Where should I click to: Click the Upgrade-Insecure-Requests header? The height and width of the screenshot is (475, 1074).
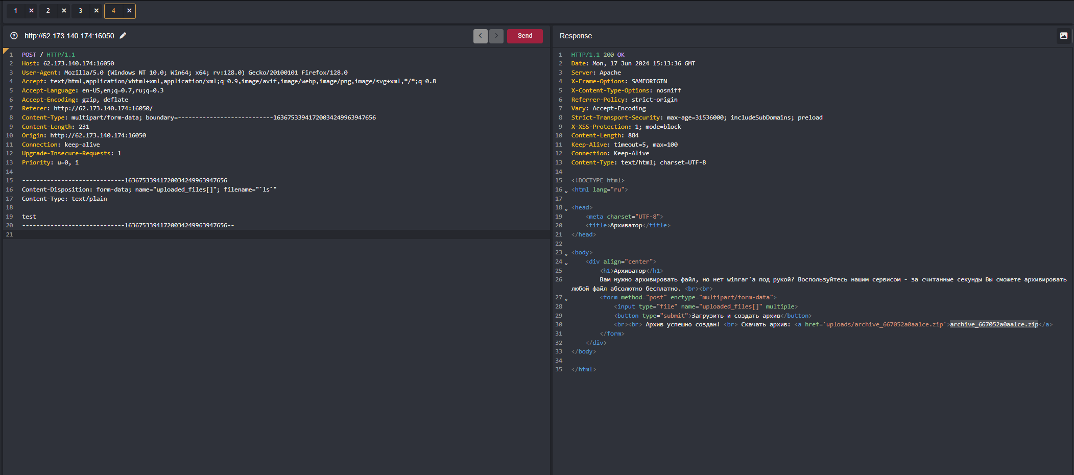[x=71, y=153]
